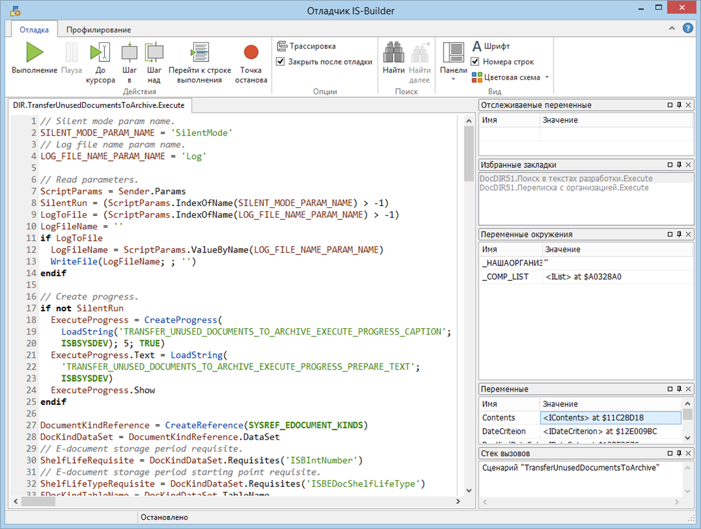
Task: Open the Панели panels dropdown
Action: (453, 61)
